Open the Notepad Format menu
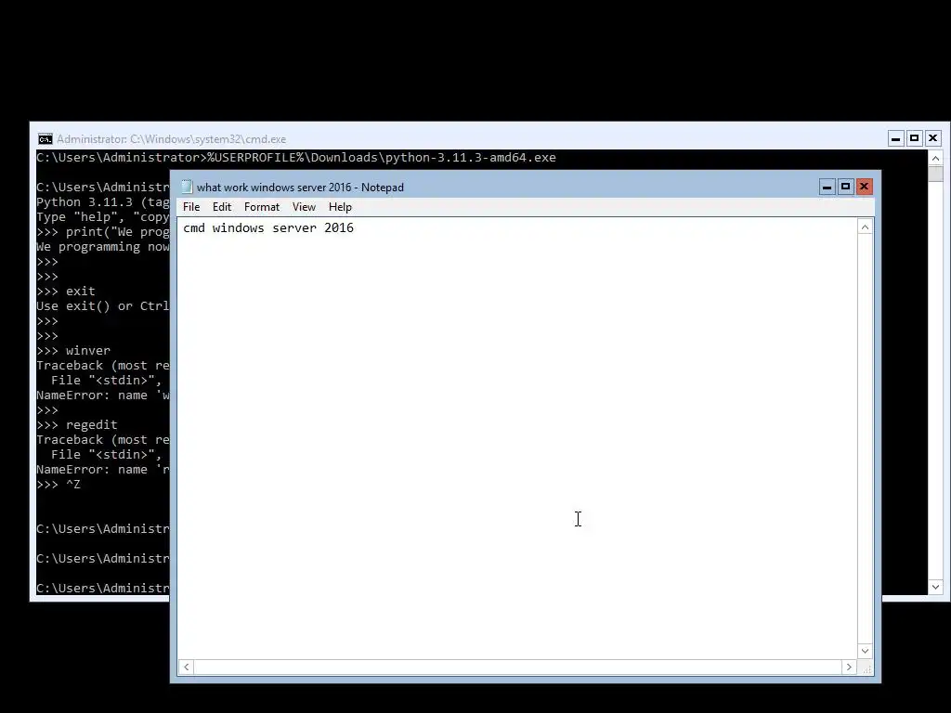 coord(261,207)
